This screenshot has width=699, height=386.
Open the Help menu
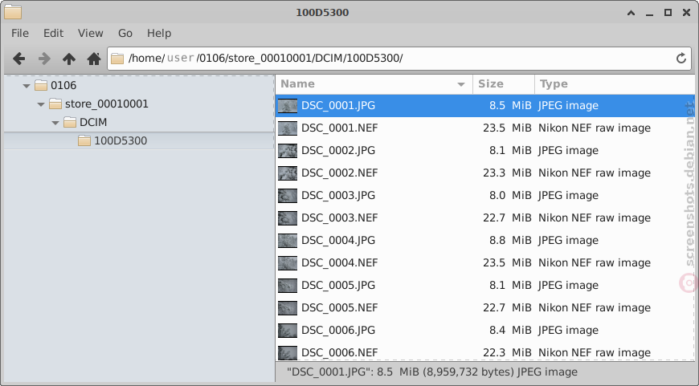tap(159, 34)
